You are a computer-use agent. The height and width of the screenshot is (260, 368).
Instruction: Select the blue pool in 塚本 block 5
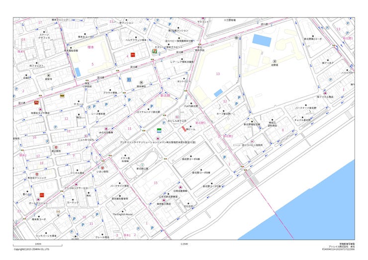point(78,72)
